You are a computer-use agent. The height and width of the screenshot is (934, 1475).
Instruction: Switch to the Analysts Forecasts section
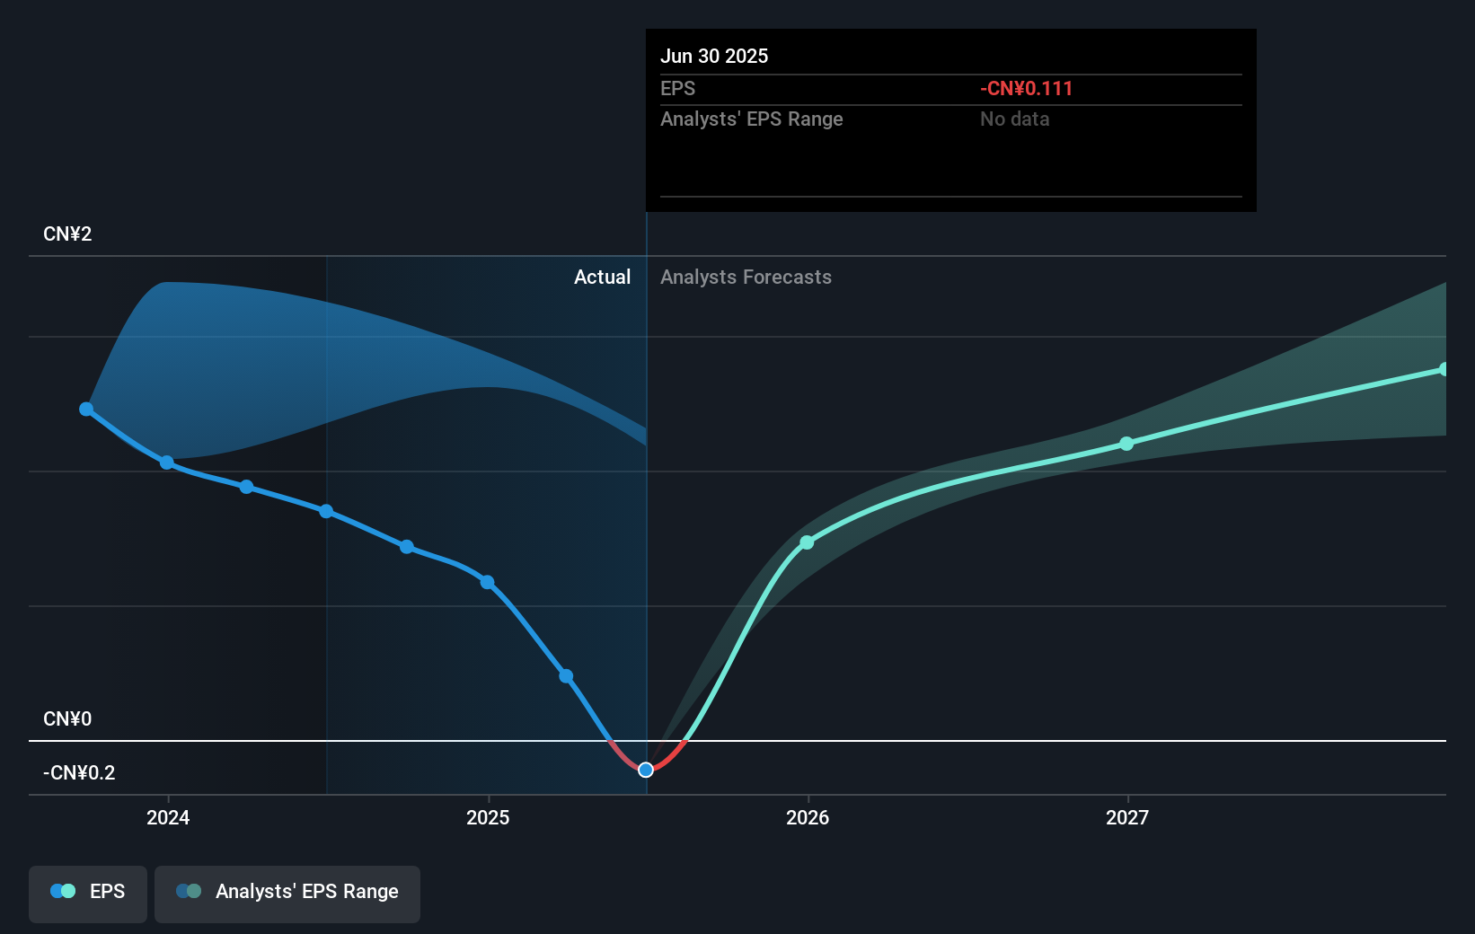[746, 278]
